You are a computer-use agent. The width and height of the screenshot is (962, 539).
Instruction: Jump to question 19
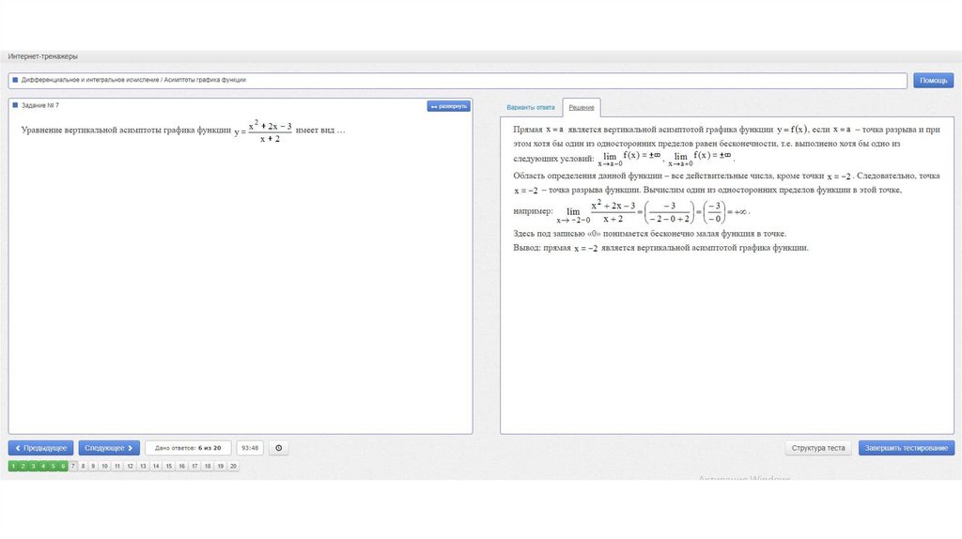tap(220, 466)
